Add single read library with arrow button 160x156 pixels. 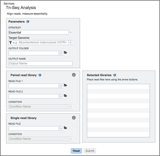[74, 118]
